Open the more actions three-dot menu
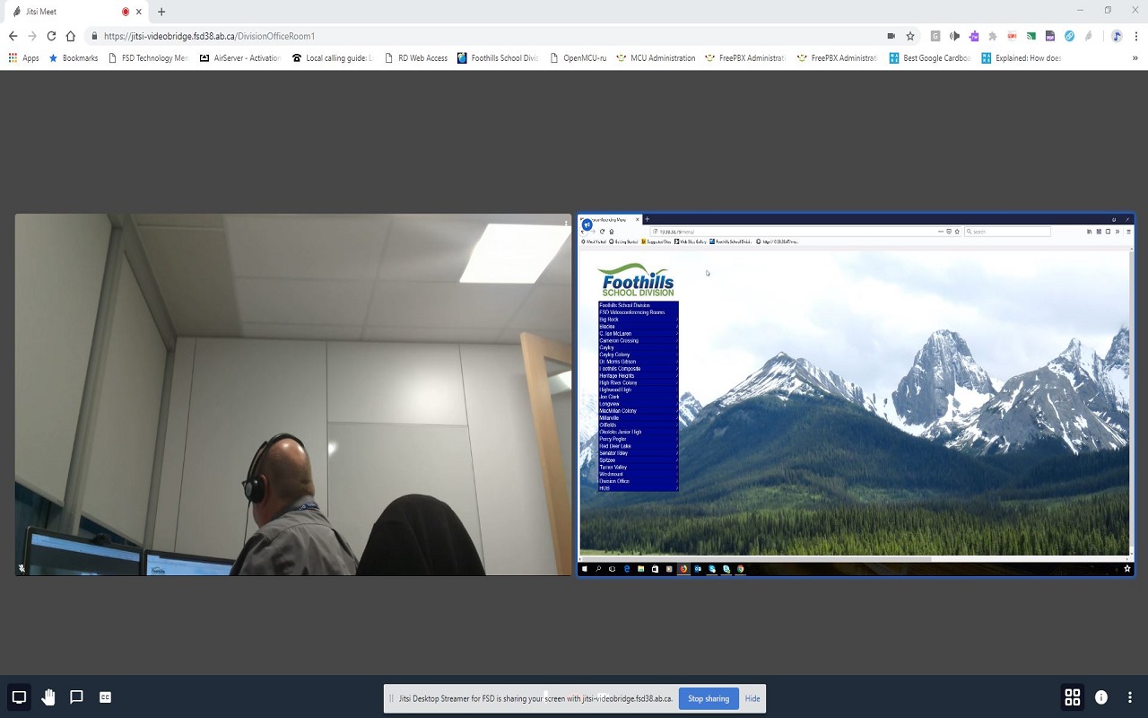 point(1129,696)
